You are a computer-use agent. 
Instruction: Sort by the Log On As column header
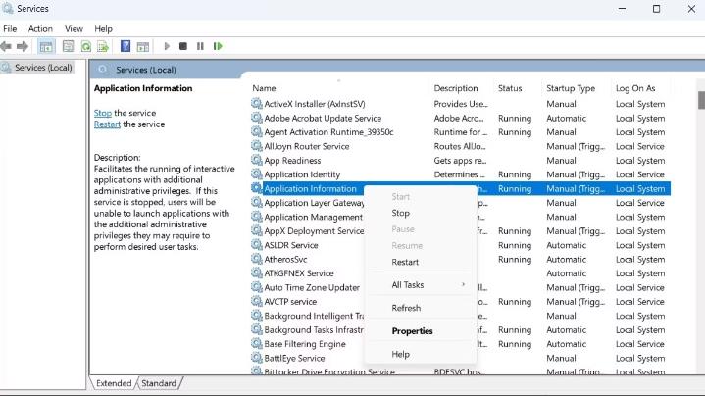635,88
